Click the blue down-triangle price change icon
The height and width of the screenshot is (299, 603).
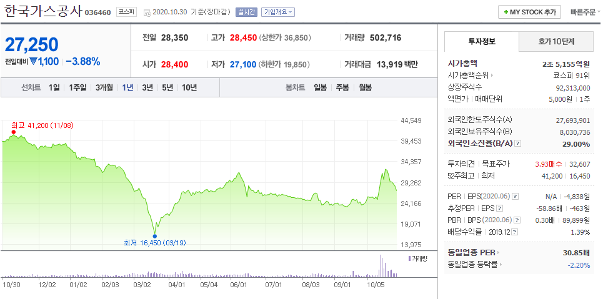click(x=33, y=61)
